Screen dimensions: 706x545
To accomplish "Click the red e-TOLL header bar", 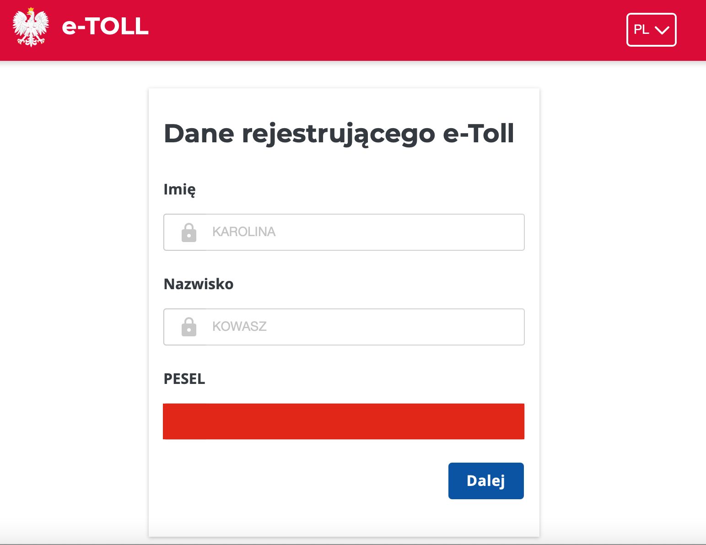I will click(x=353, y=30).
